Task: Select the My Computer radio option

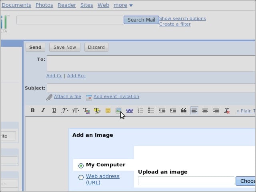Action: pyautogui.click(x=81, y=166)
